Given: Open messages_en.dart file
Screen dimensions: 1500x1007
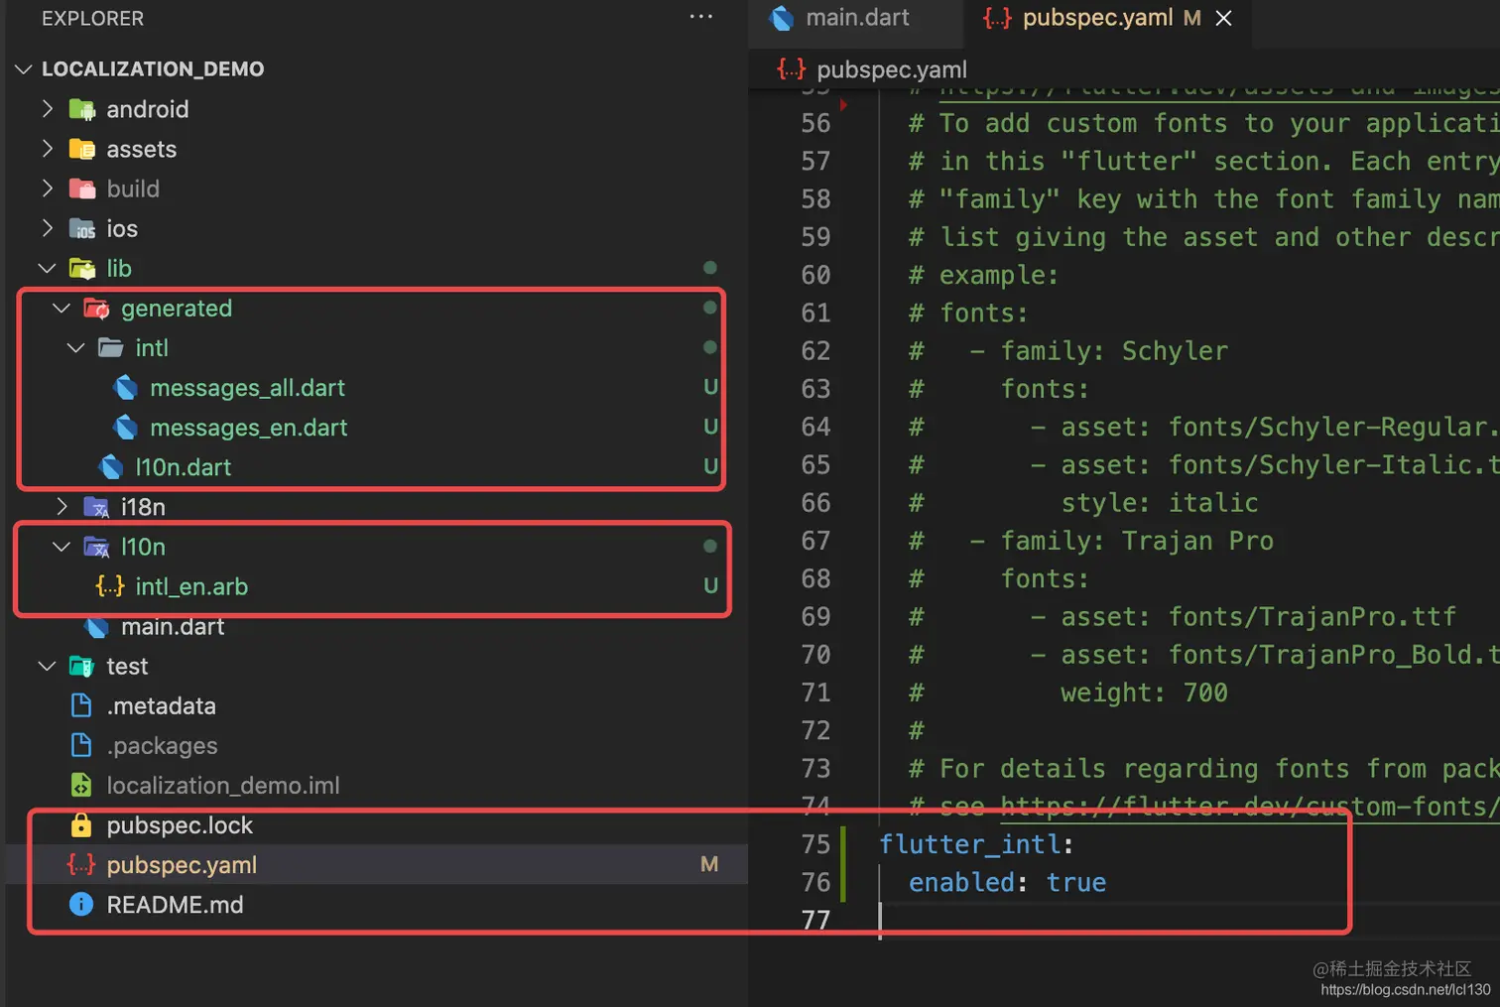Looking at the screenshot, I should click(249, 428).
